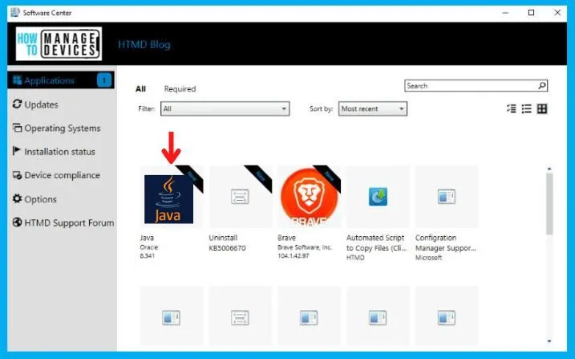Select the Uninstall KB5006670 package icon
The width and height of the screenshot is (575, 359).
click(x=240, y=197)
